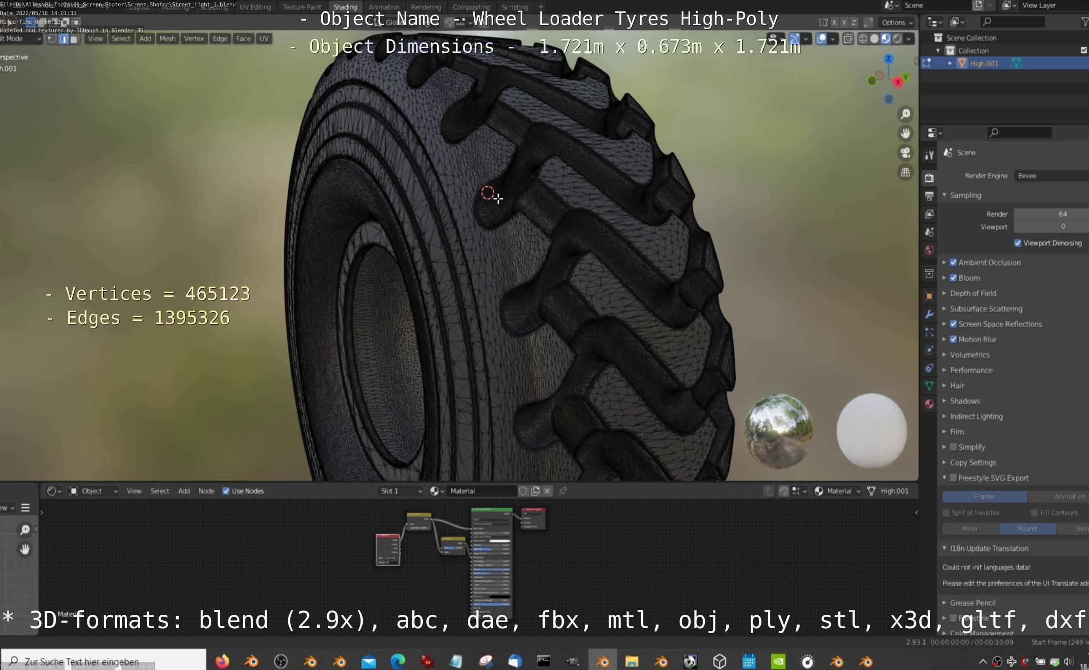Screen dimensions: 1089x670
Task: Open the viewport Options dropdown
Action: (x=897, y=22)
